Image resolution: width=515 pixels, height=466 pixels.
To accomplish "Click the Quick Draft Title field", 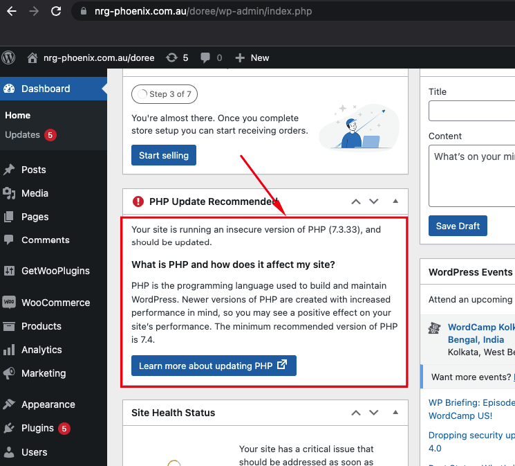I will (472, 111).
